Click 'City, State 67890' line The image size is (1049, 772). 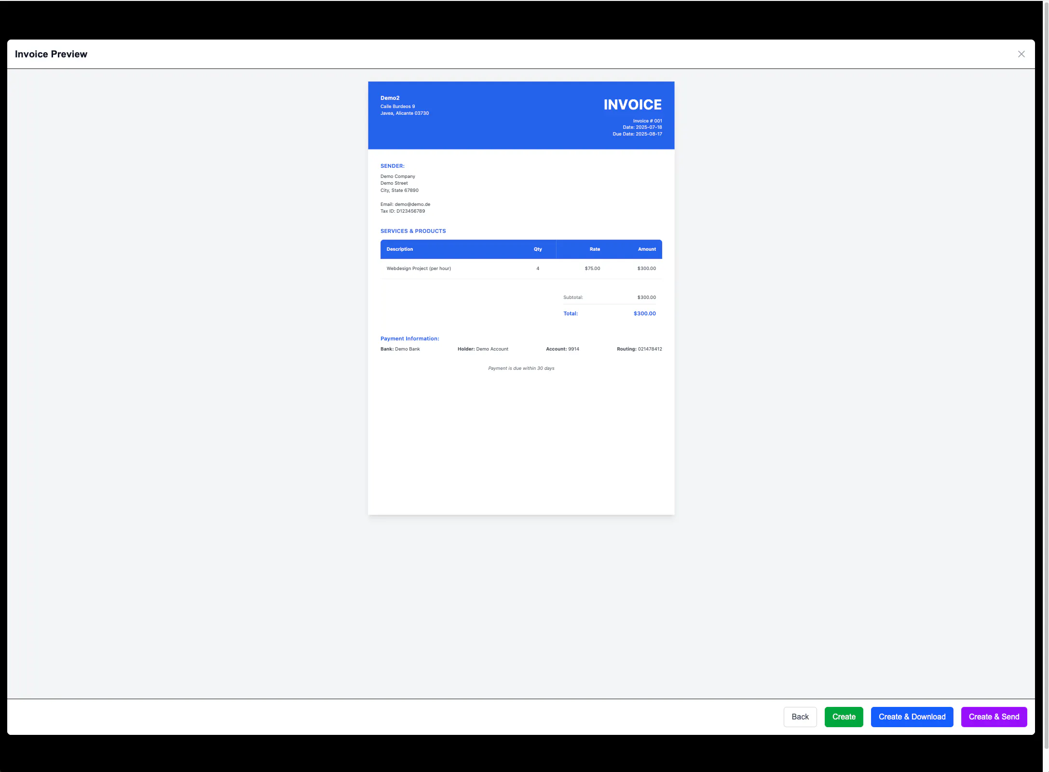click(399, 190)
